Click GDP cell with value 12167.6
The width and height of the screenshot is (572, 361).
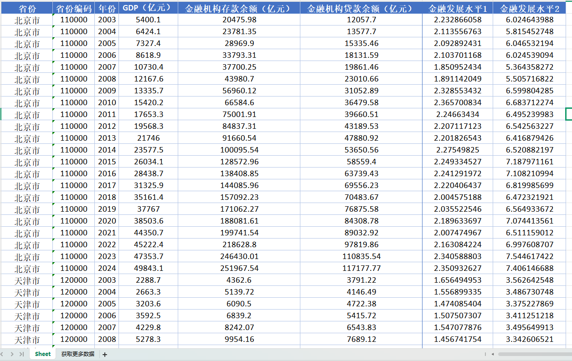[148, 79]
